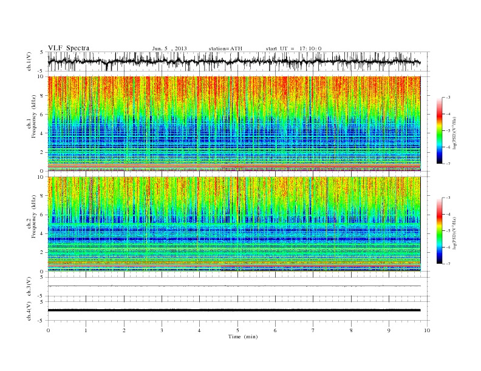
Task: Click the "9" time axis tick label
Action: click(x=389, y=330)
